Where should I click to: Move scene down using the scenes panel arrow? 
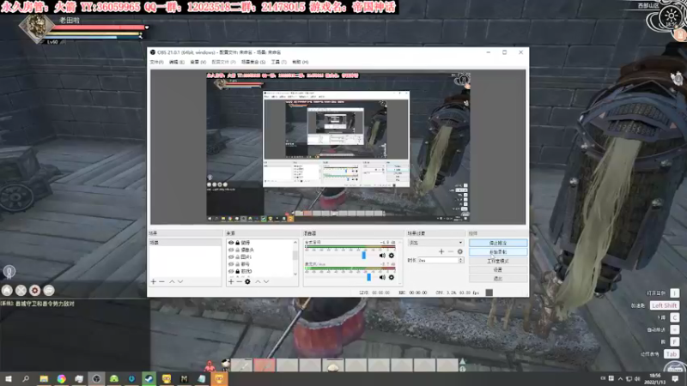(180, 282)
